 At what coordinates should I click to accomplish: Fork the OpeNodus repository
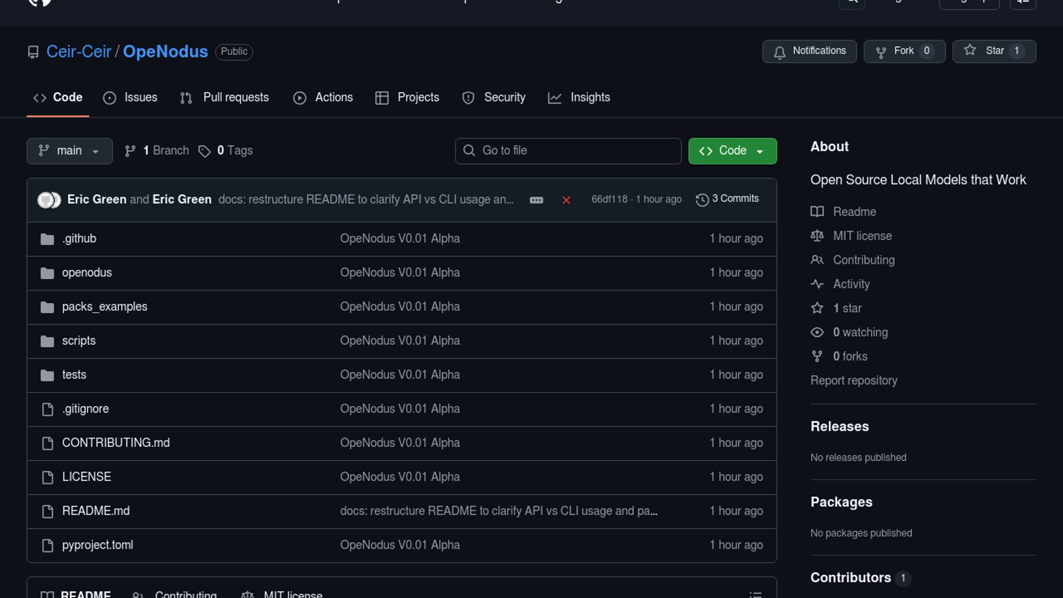click(x=904, y=51)
